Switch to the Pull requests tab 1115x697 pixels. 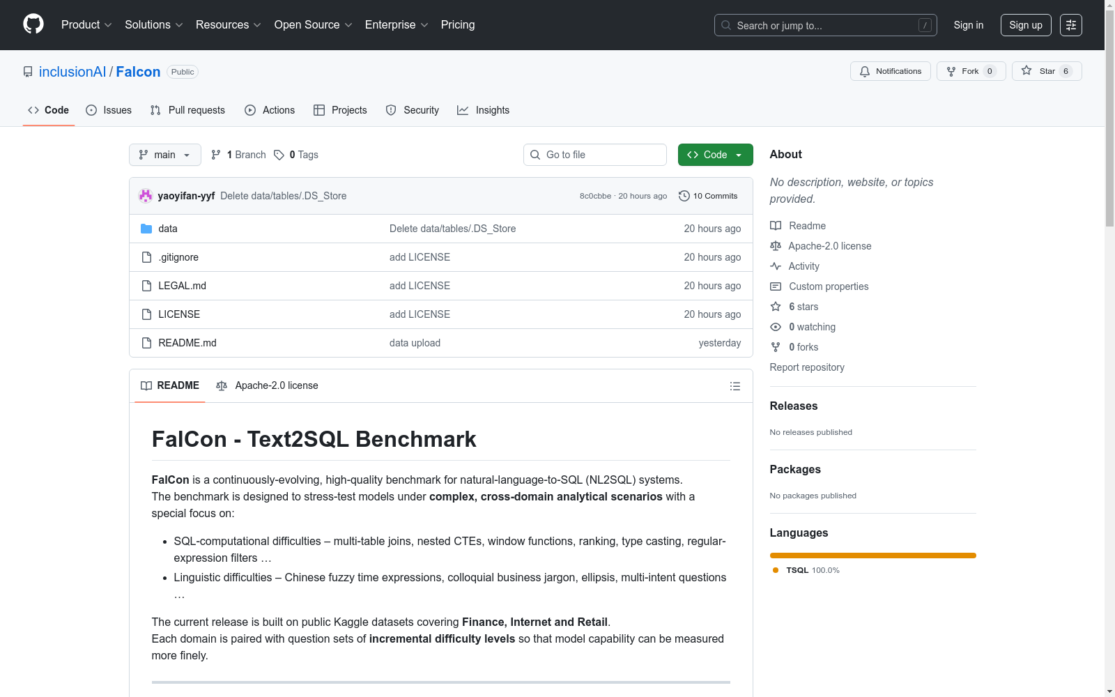[187, 110]
